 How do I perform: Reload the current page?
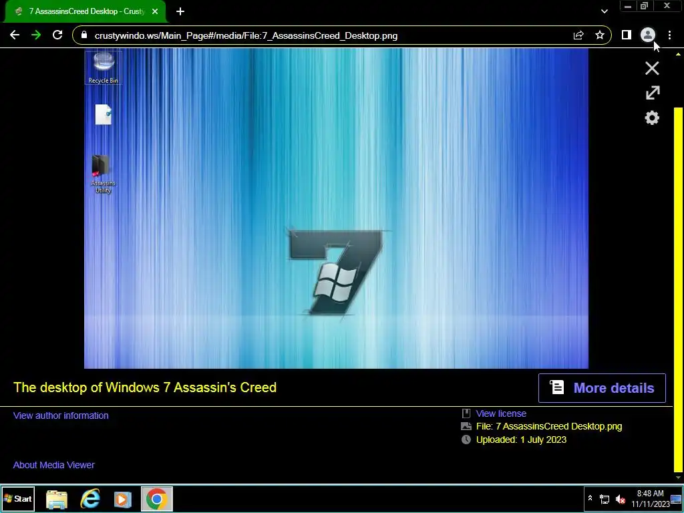[x=57, y=35]
